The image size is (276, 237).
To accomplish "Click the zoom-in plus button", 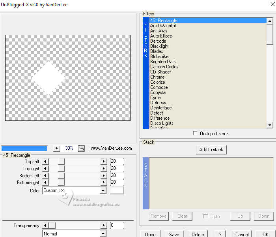I will 57,148.
